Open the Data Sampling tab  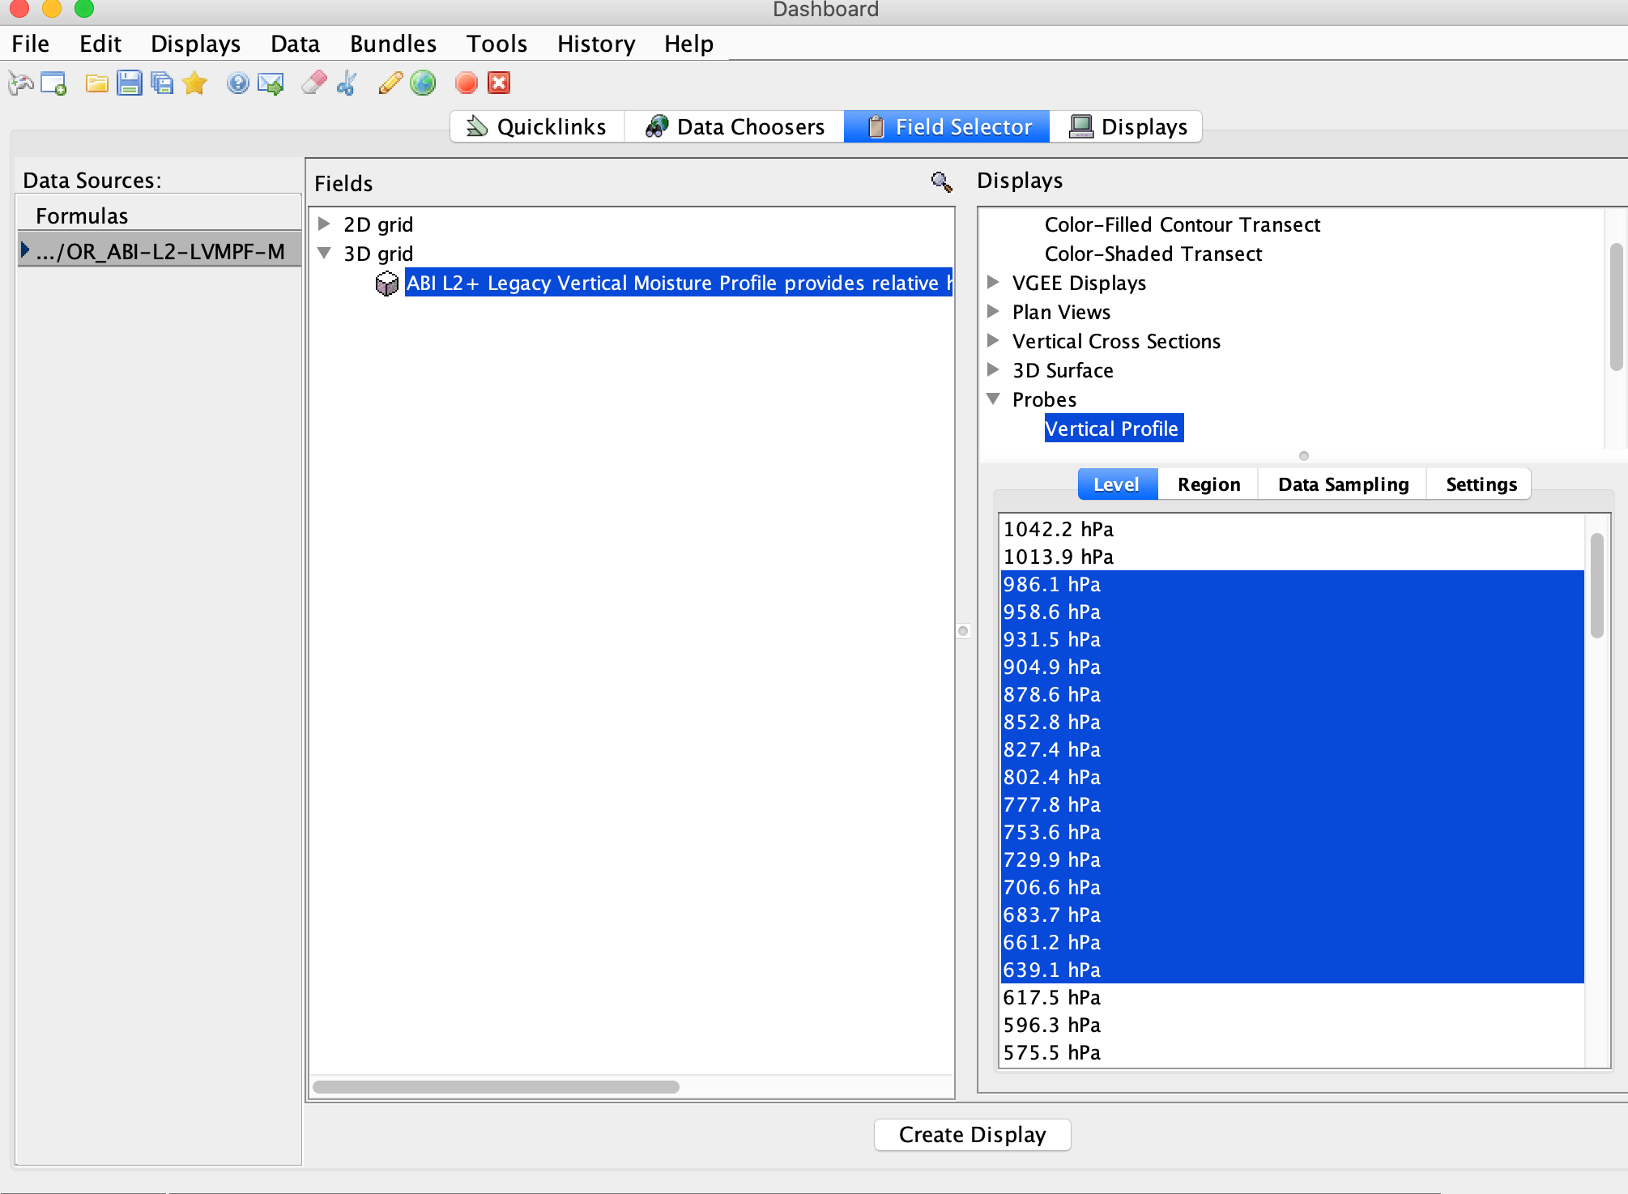click(x=1343, y=484)
